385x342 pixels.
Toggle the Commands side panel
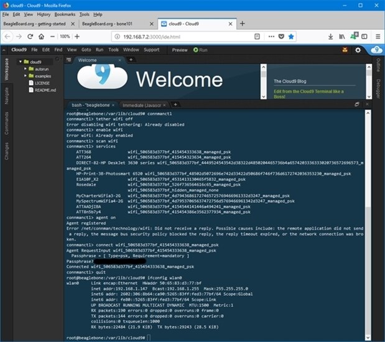pyautogui.click(x=6, y=123)
